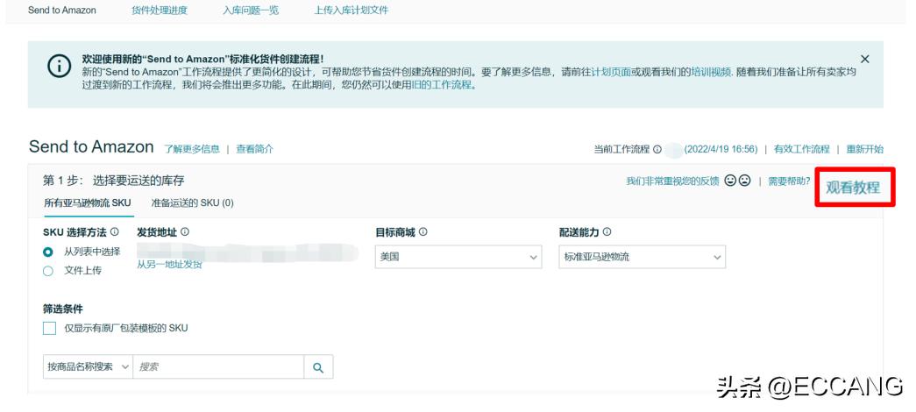Open the 了解更多信息 link
This screenshot has height=412, width=916.
coord(192,149)
